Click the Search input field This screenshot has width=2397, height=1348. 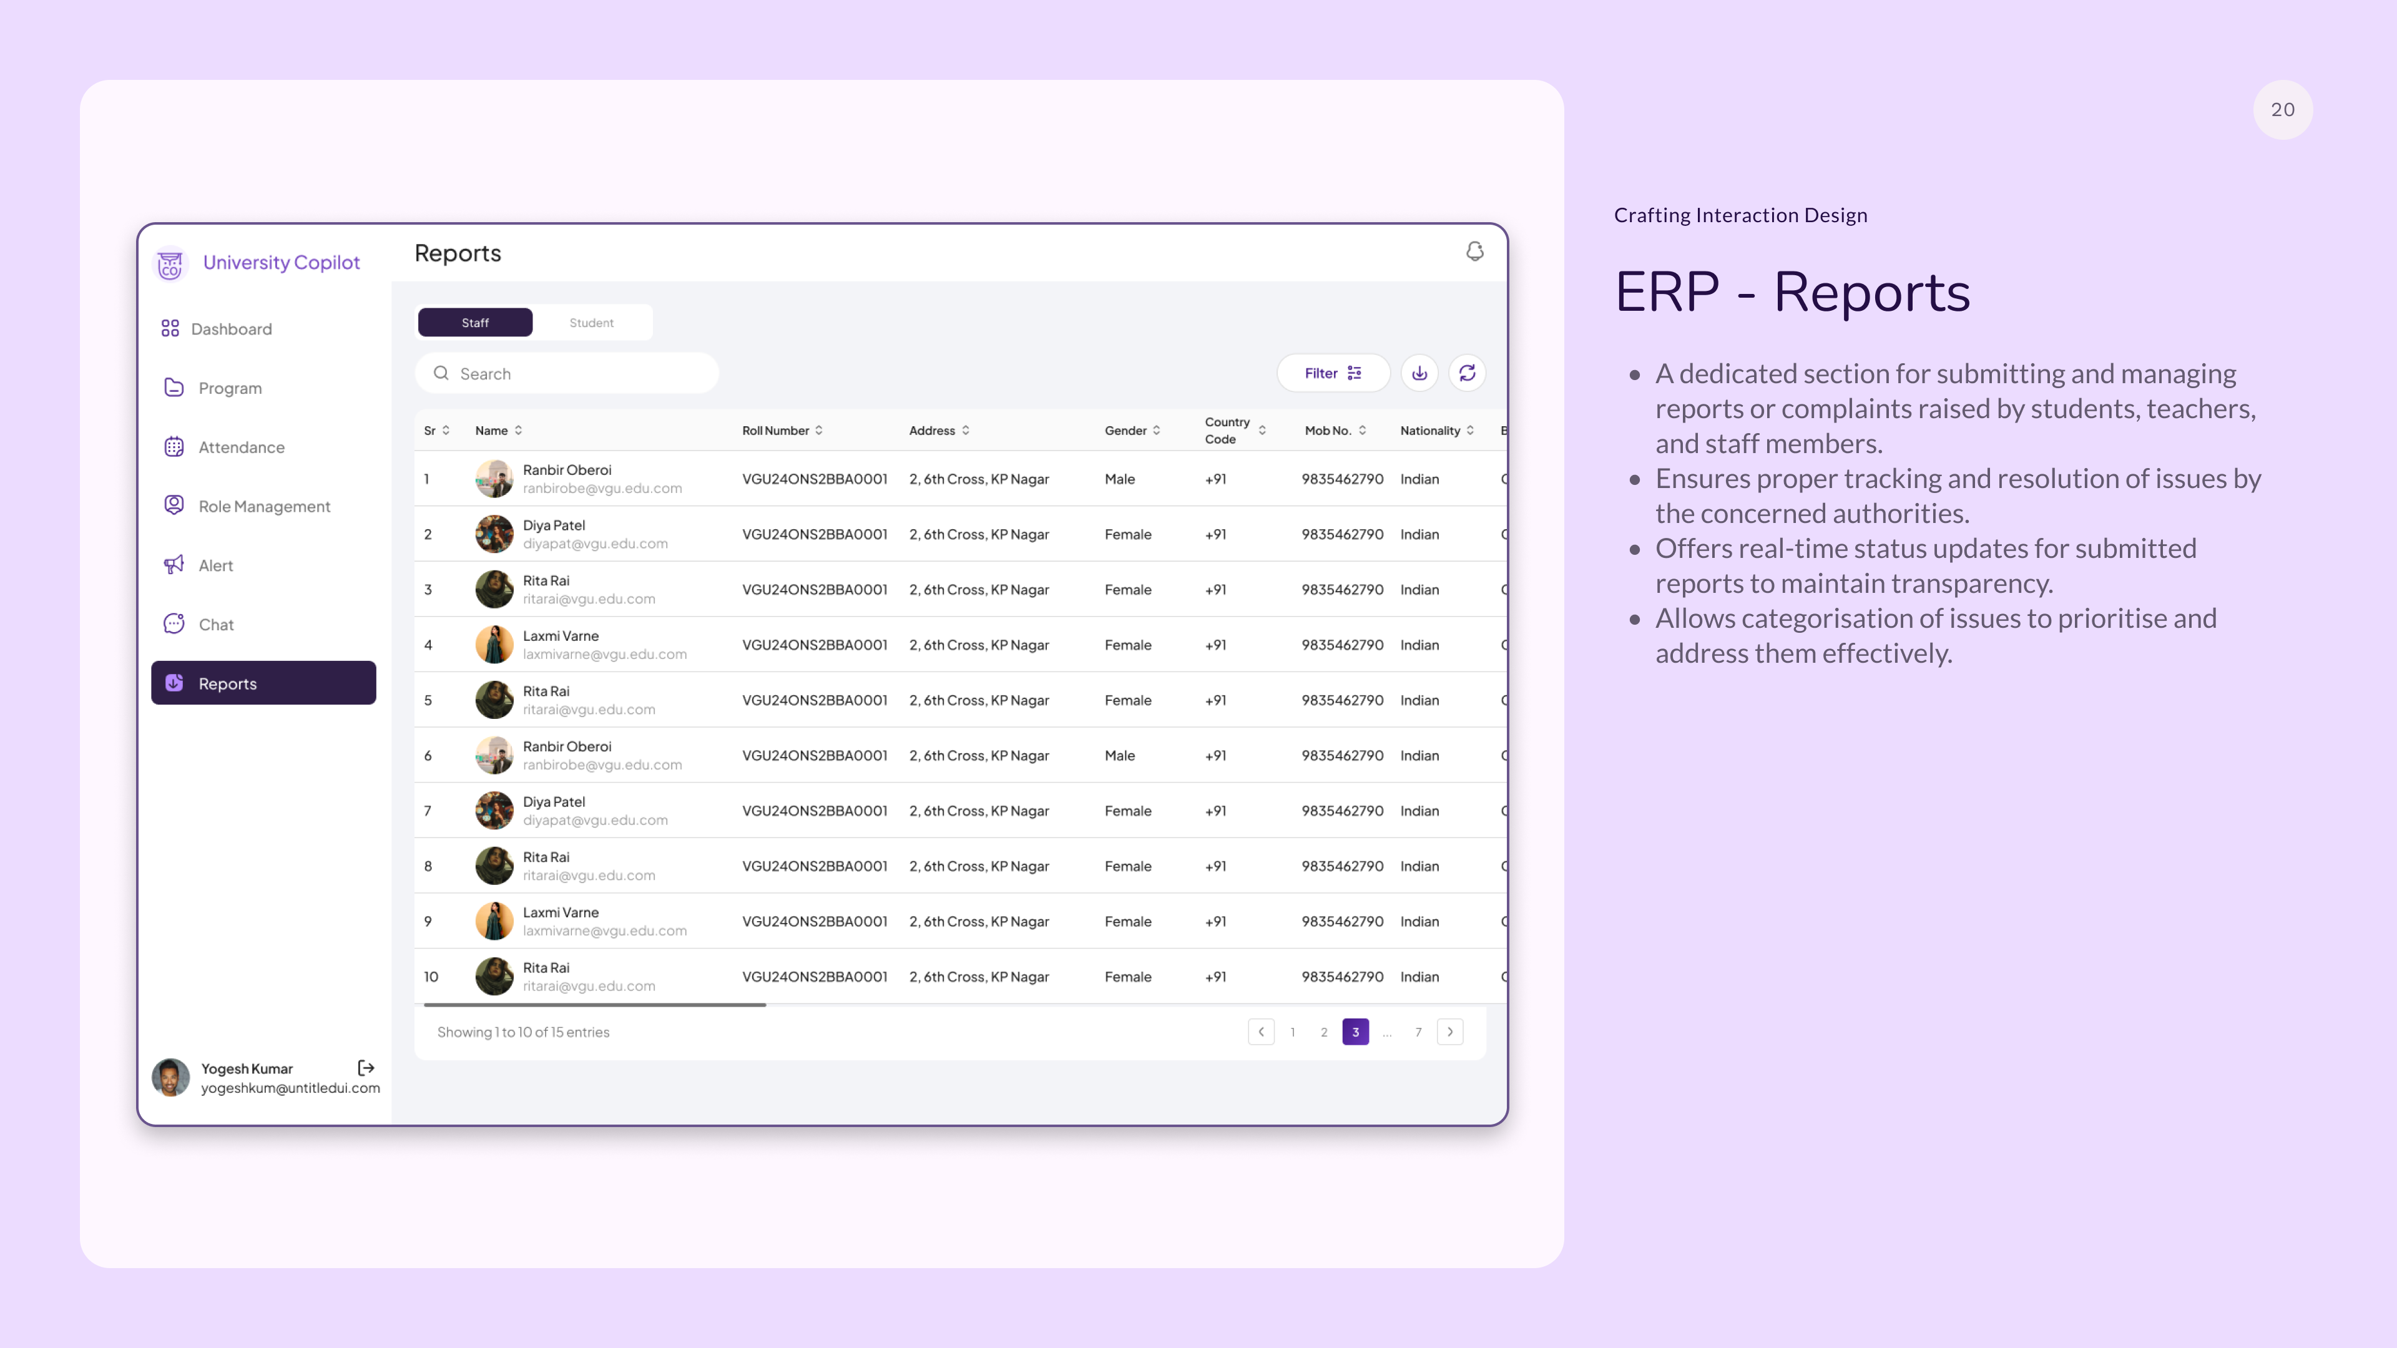tap(567, 373)
